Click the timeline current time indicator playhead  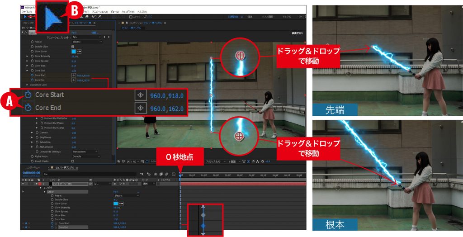click(x=180, y=175)
